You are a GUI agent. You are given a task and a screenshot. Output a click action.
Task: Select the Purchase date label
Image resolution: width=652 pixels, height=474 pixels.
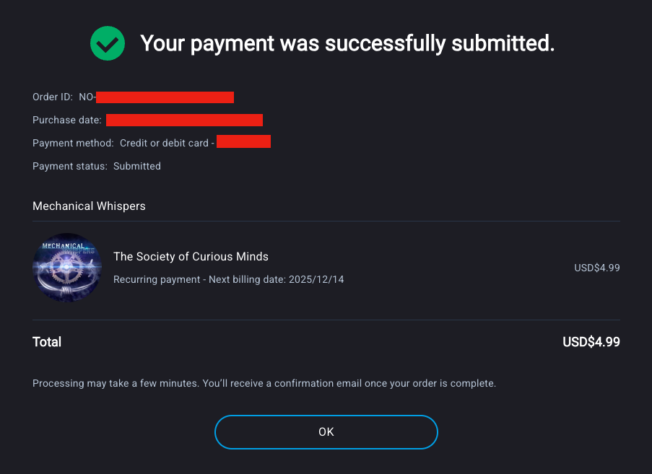pos(67,120)
